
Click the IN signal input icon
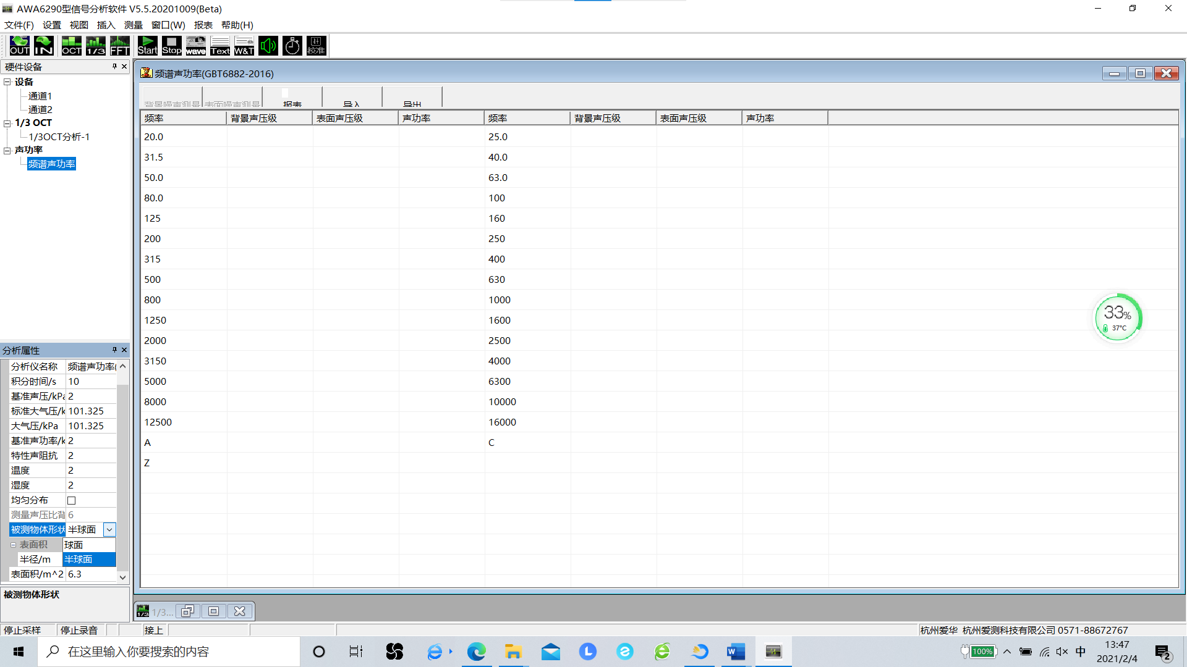pyautogui.click(x=43, y=46)
